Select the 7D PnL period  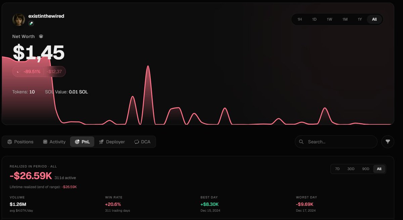tap(337, 169)
